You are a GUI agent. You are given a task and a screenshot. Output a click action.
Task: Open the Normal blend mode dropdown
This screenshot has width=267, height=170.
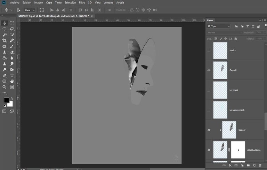[x=225, y=32]
